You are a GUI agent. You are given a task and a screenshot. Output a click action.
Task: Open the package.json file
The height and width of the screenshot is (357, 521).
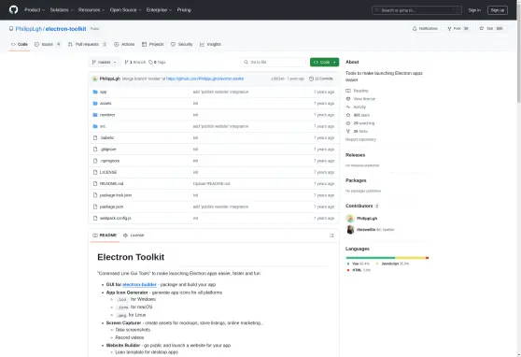pyautogui.click(x=111, y=207)
